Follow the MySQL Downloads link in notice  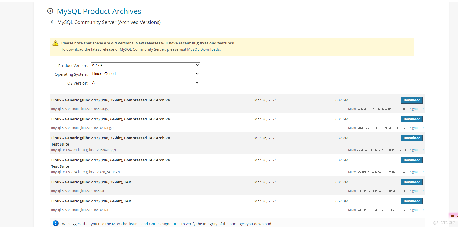pyautogui.click(x=203, y=49)
